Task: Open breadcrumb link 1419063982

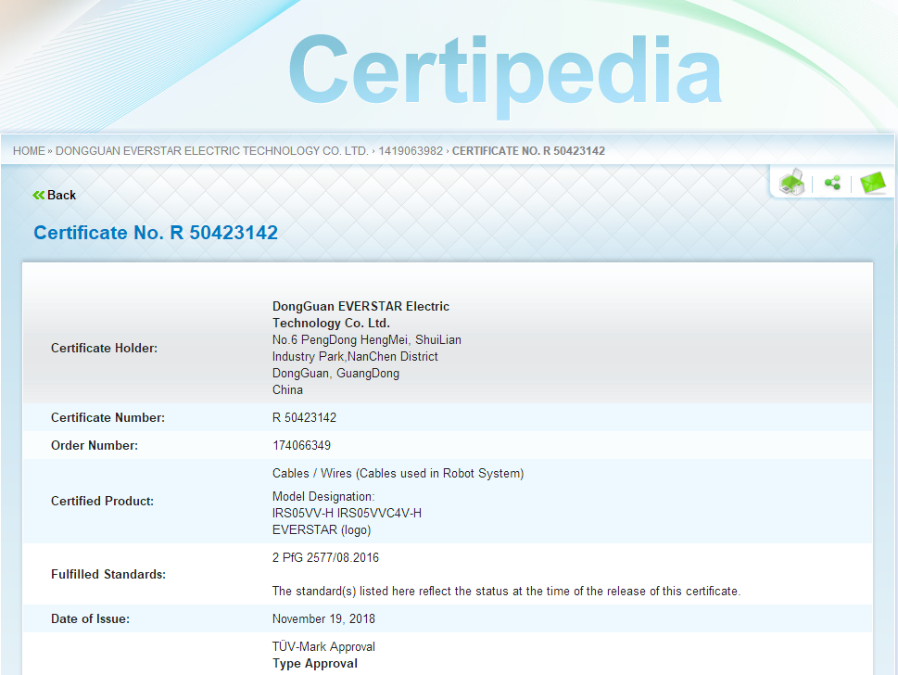Action: pos(411,151)
